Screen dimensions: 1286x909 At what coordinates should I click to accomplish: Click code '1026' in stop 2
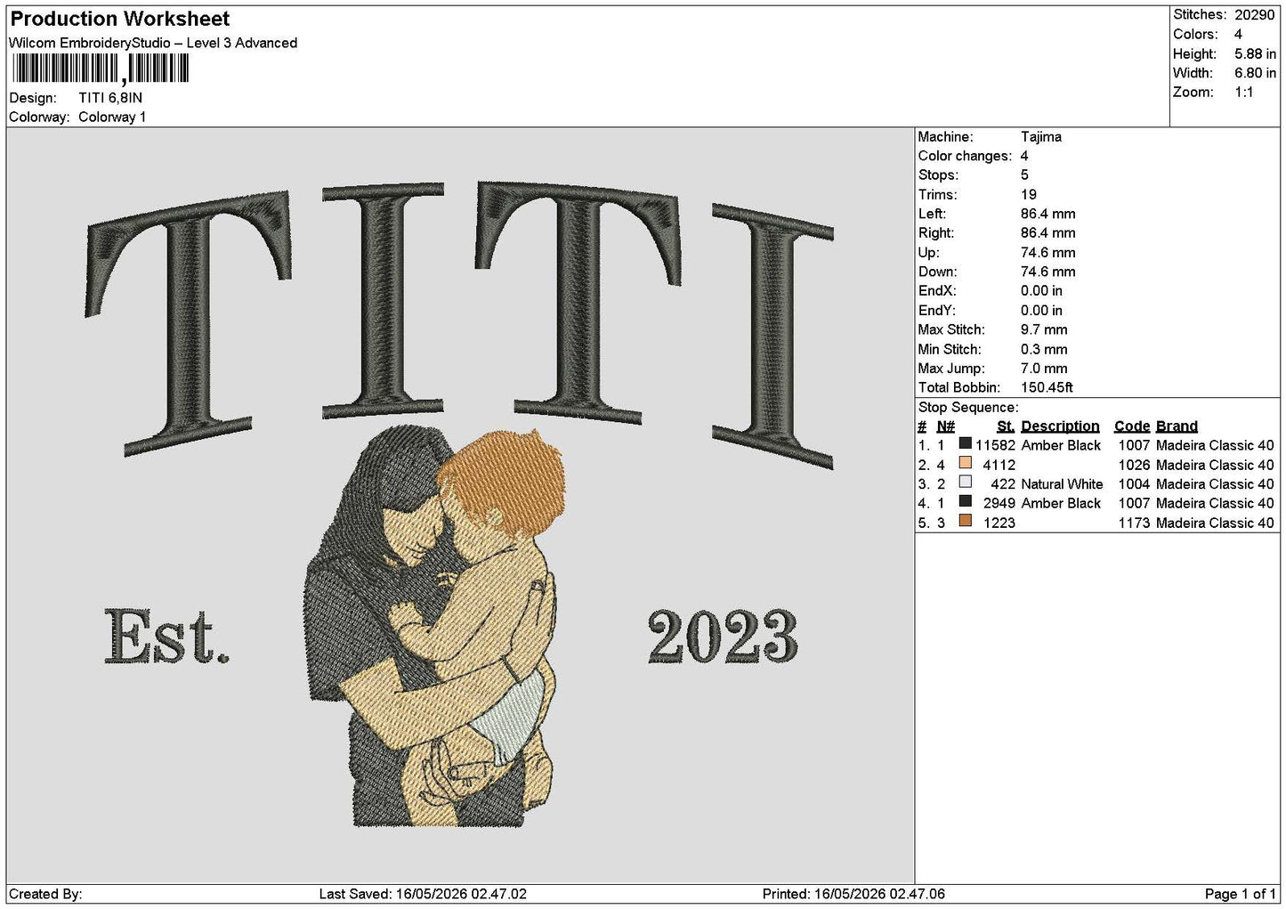(x=1134, y=465)
